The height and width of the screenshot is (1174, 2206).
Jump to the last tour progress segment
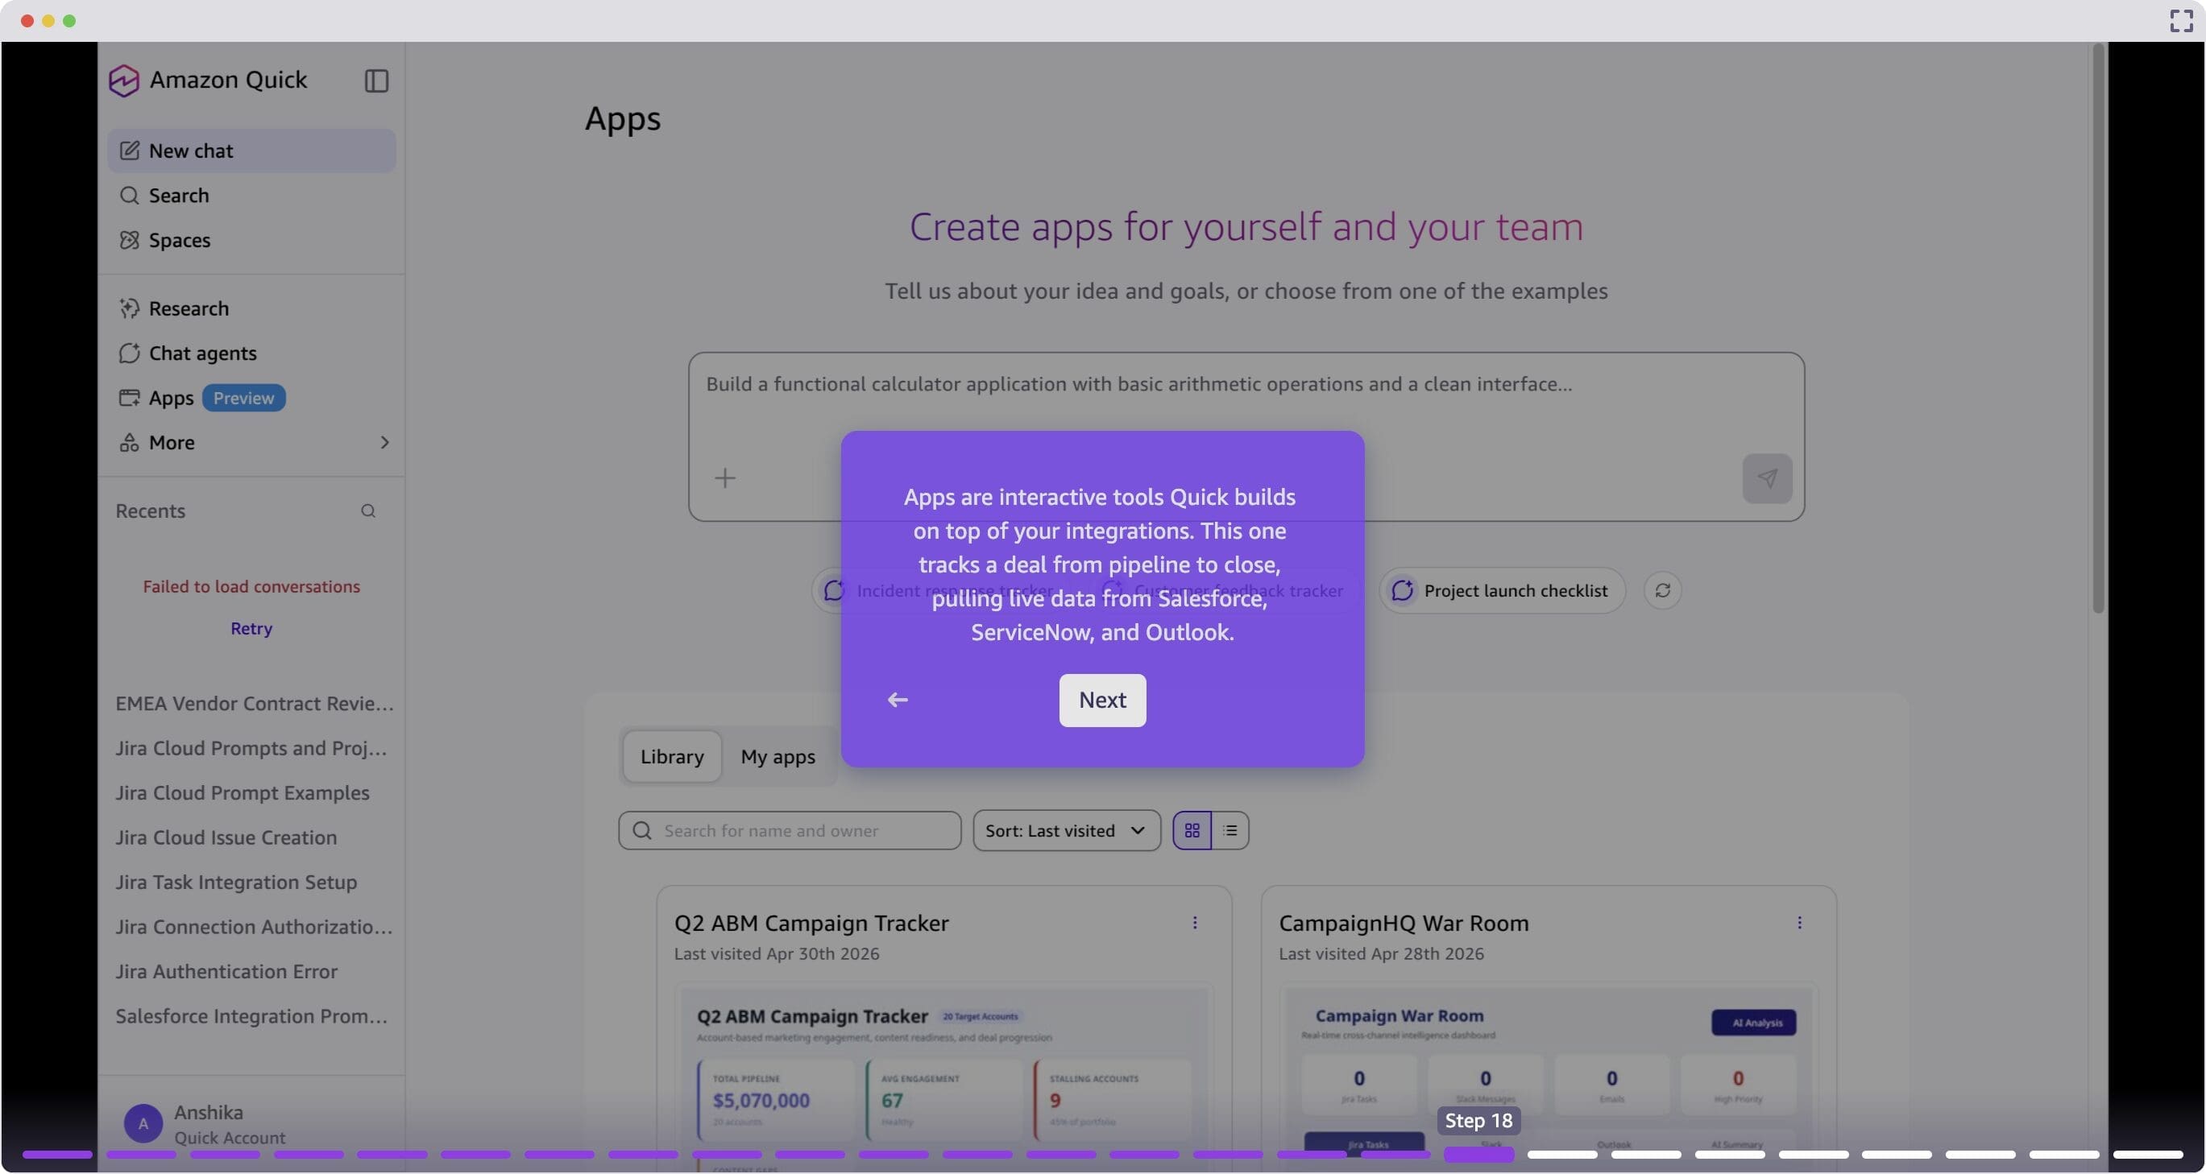[x=2148, y=1155]
